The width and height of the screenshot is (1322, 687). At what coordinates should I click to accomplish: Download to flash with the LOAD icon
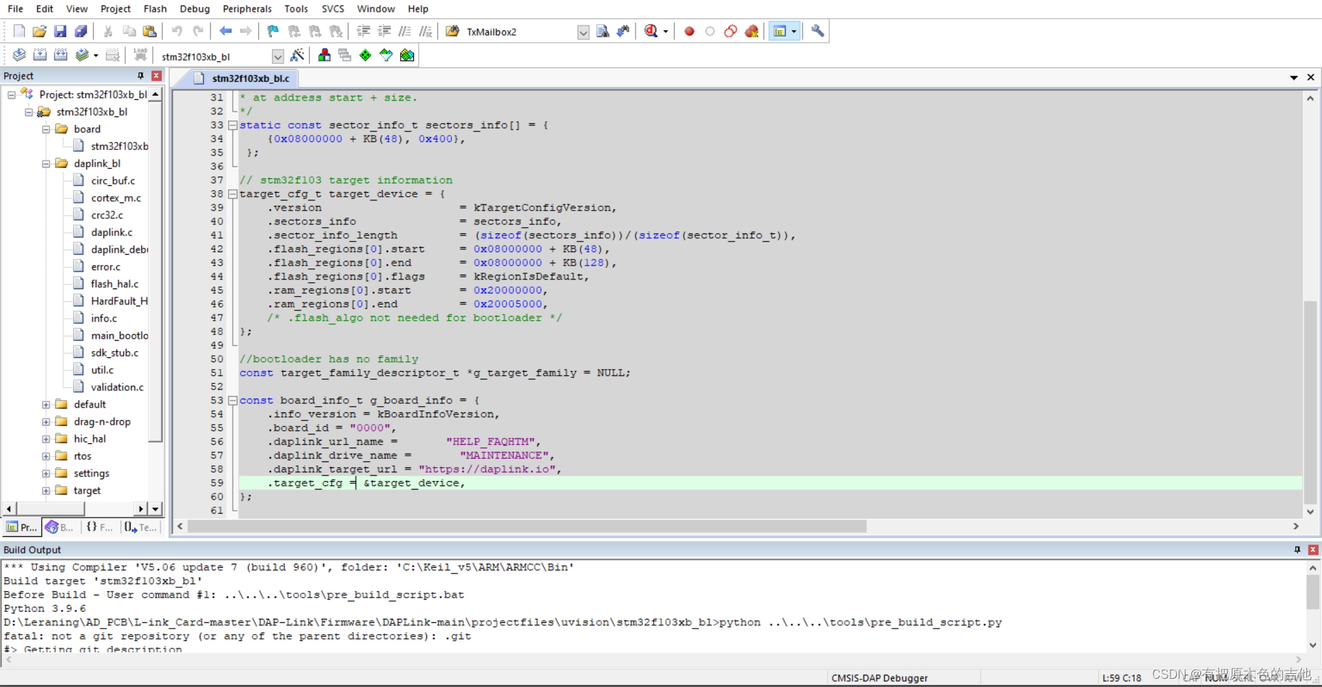point(140,55)
